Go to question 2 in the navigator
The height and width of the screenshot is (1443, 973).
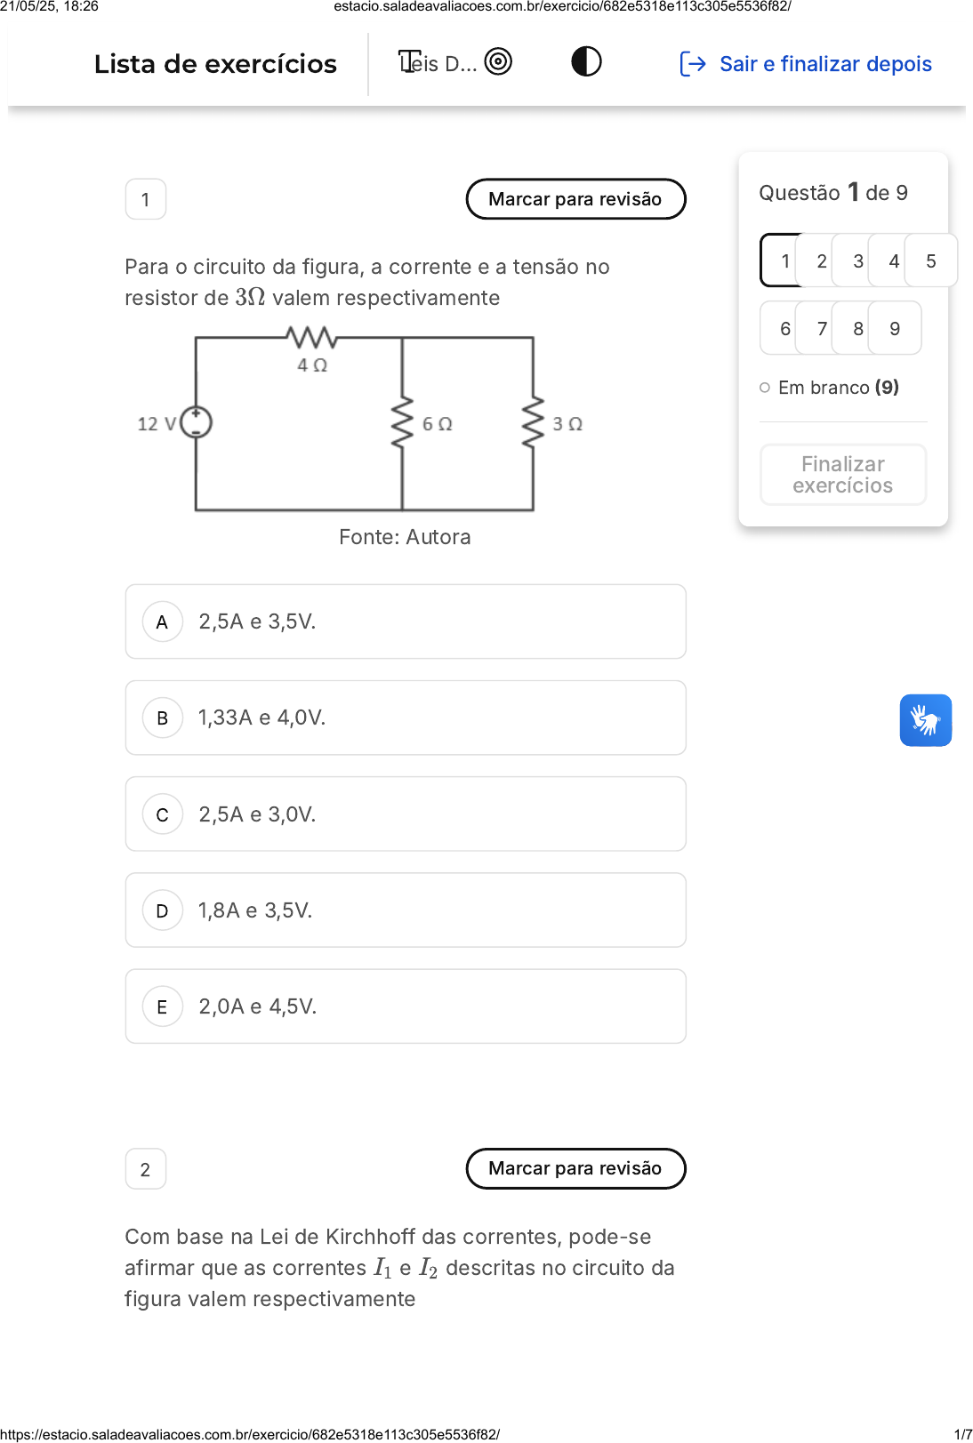pyautogui.click(x=822, y=261)
